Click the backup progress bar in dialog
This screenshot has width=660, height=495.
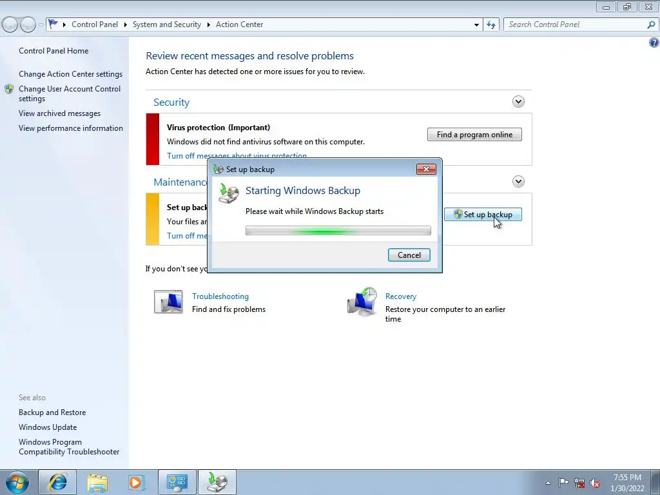coord(338,231)
